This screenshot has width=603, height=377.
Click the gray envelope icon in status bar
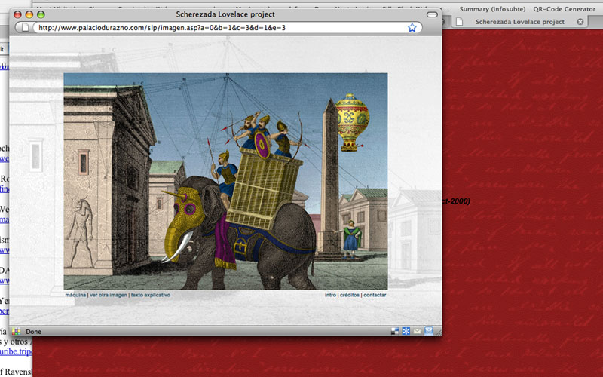(417, 331)
